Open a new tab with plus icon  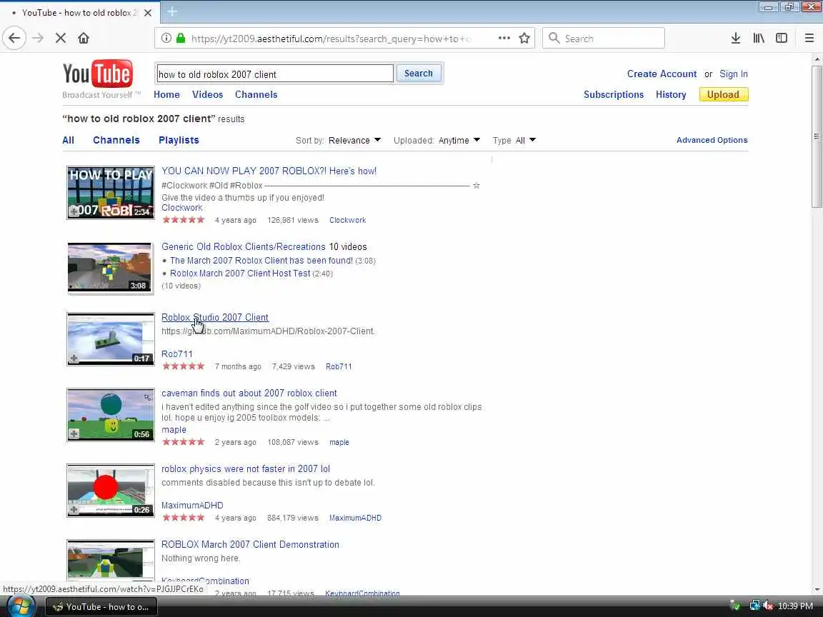point(172,11)
